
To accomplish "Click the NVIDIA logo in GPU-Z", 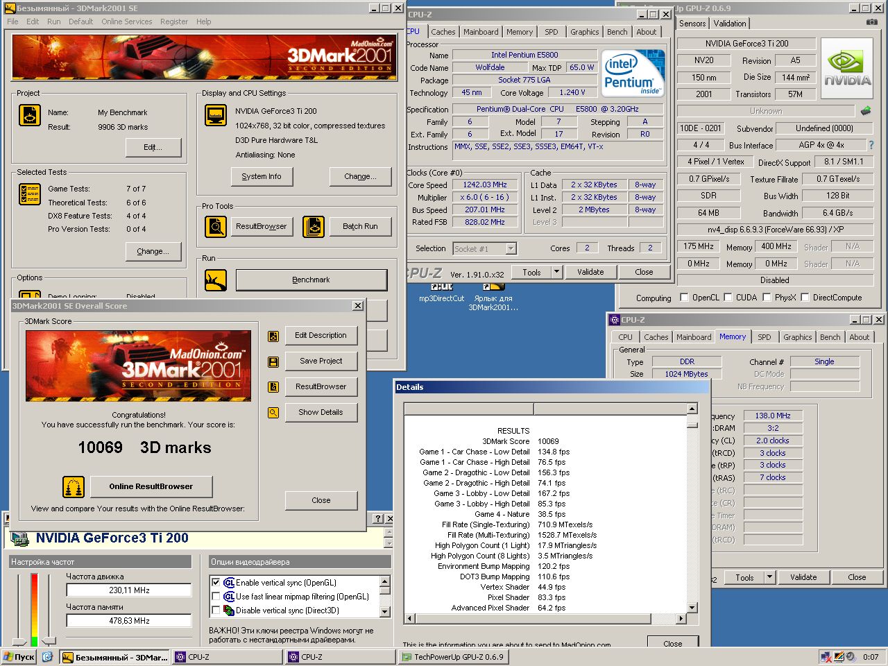I will [847, 68].
